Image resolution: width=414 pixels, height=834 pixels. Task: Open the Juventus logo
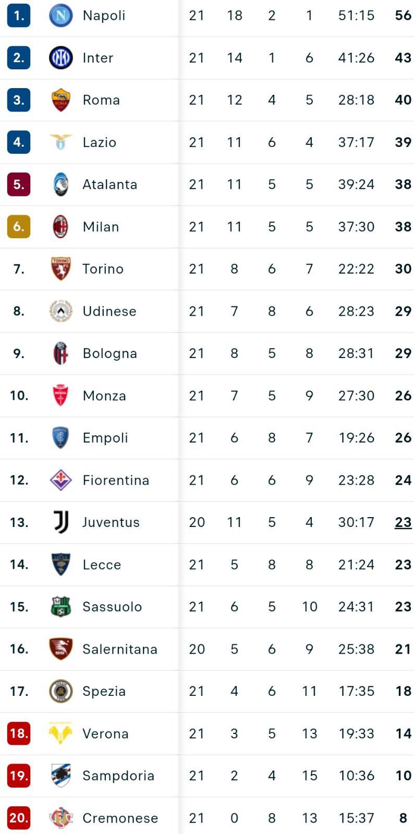click(60, 522)
